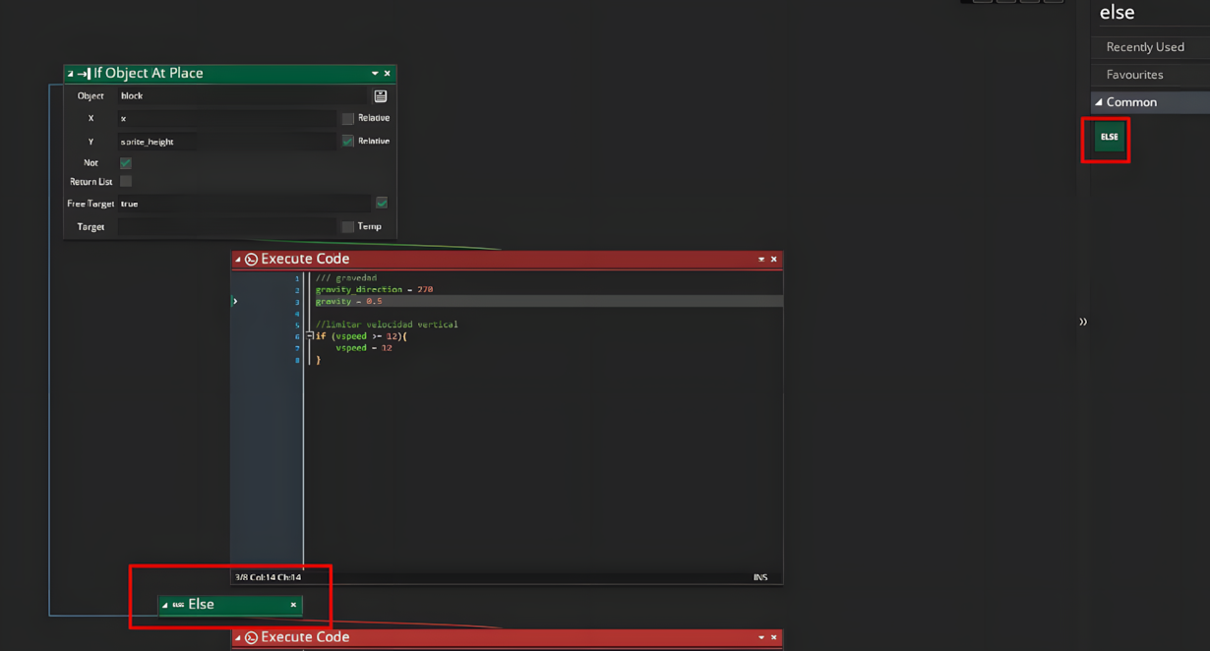The image size is (1210, 651).
Task: Uncheck the Not checkbox
Action: click(126, 163)
